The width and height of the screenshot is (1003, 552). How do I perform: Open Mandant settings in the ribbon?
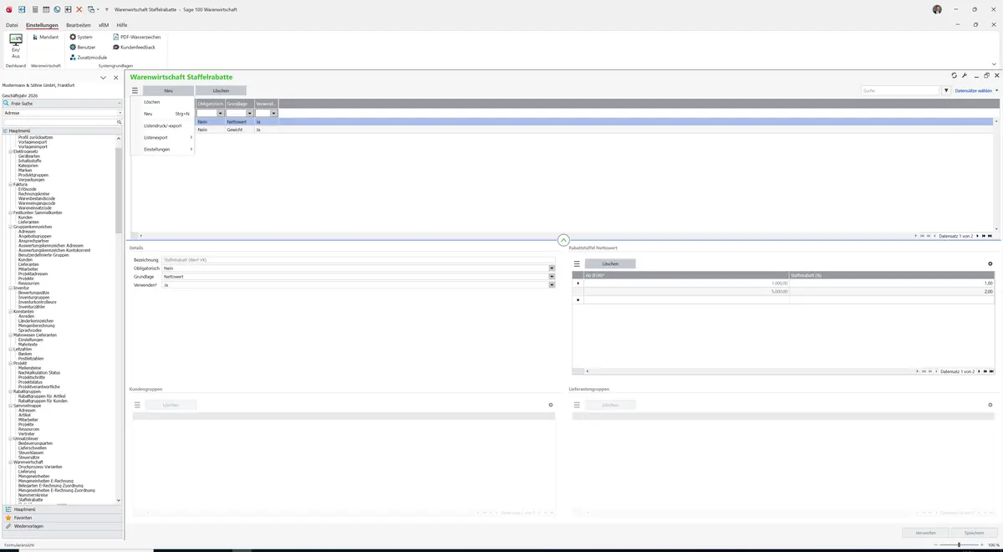(x=45, y=37)
